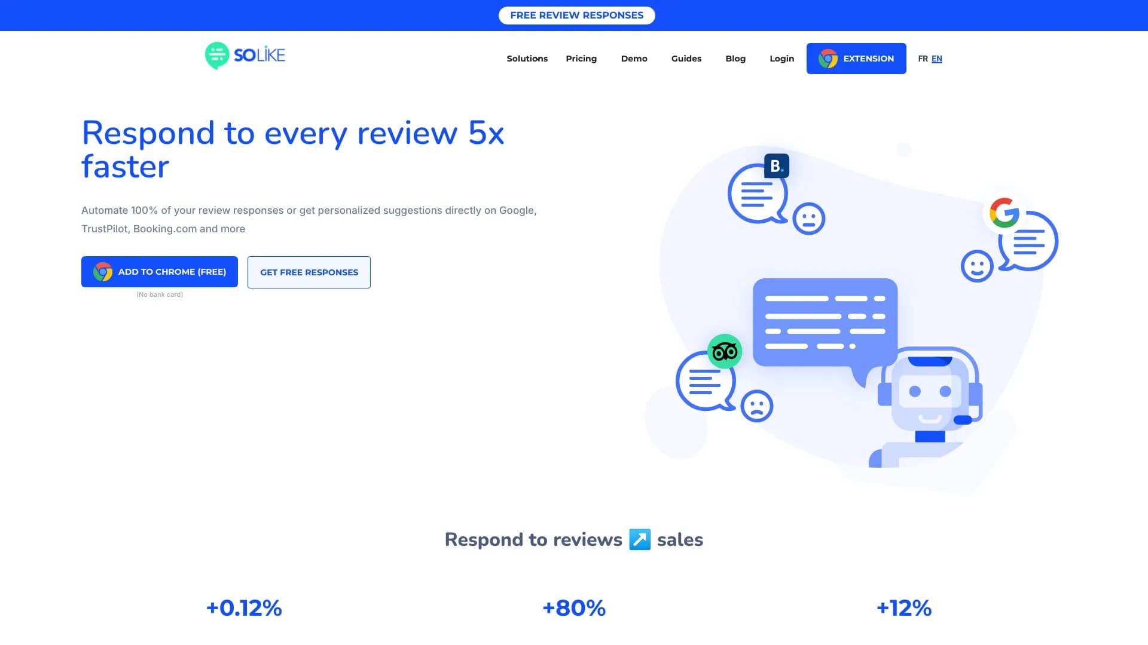Select the EN language link

click(937, 59)
